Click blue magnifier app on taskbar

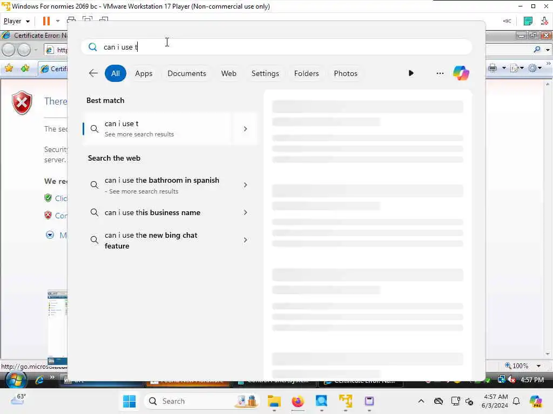point(321,401)
